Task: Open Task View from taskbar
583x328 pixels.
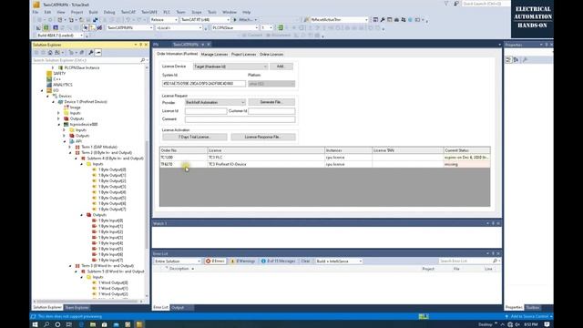Action: click(x=69, y=324)
